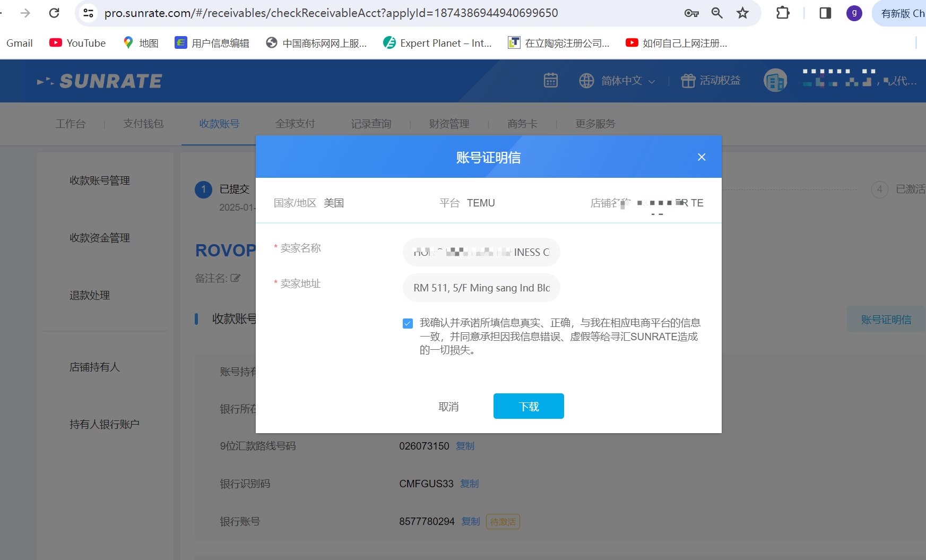Go to the 收款账号 tab
Image resolution: width=926 pixels, height=560 pixels.
(219, 124)
